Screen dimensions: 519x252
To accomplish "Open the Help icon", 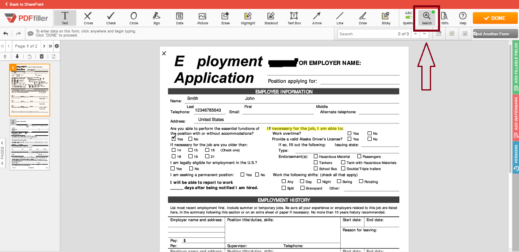I will click(463, 18).
